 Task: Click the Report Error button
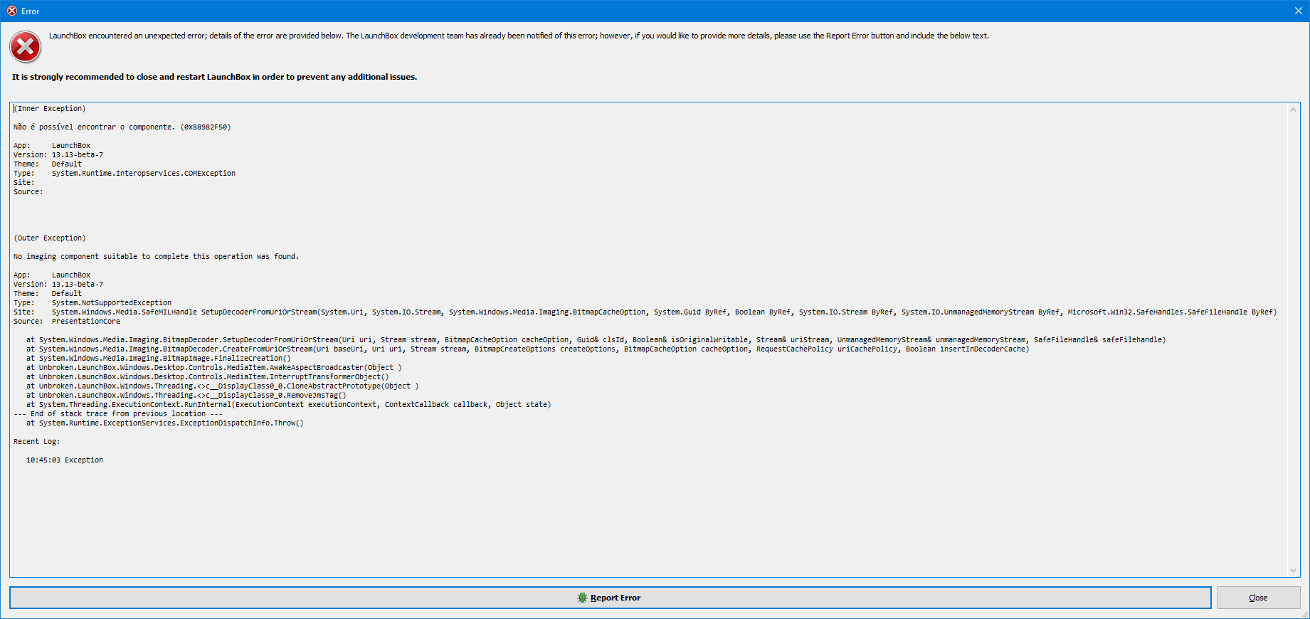click(x=610, y=598)
